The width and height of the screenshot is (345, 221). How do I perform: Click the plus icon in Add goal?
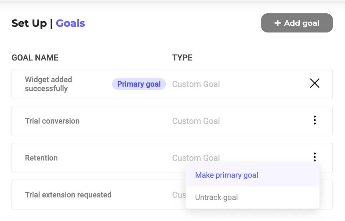[x=278, y=23]
